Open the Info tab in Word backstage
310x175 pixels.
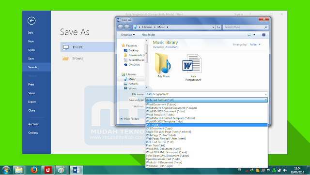(x=37, y=33)
